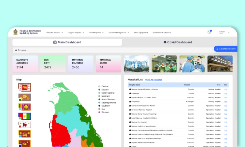245x147 pixels.
Task: Click the virus icon in Covid Dashboard tab
Action: [165, 42]
